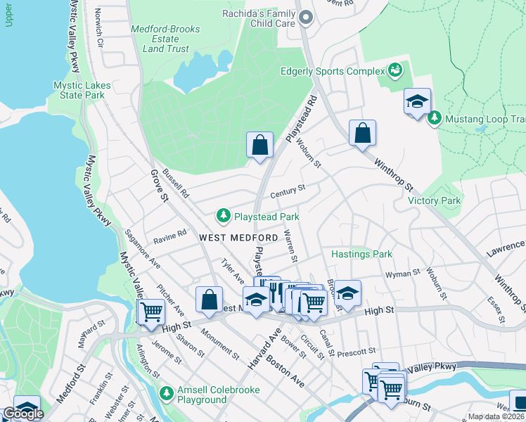Click the Jerome St road label
This screenshot has width=526, height=422.
[167, 352]
